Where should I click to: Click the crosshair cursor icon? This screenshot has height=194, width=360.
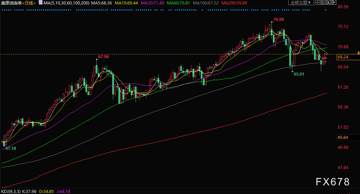[317, 2]
